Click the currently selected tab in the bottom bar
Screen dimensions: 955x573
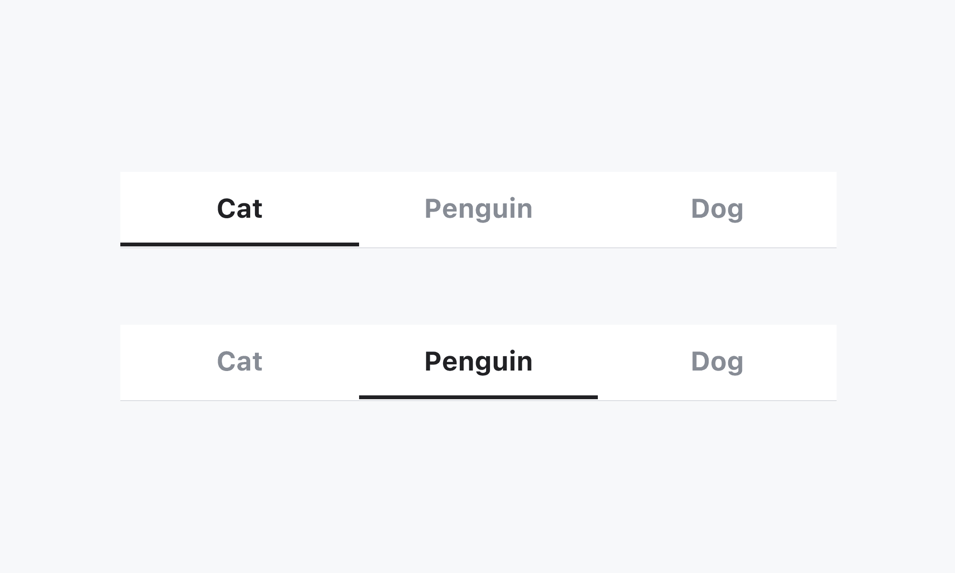(x=478, y=361)
